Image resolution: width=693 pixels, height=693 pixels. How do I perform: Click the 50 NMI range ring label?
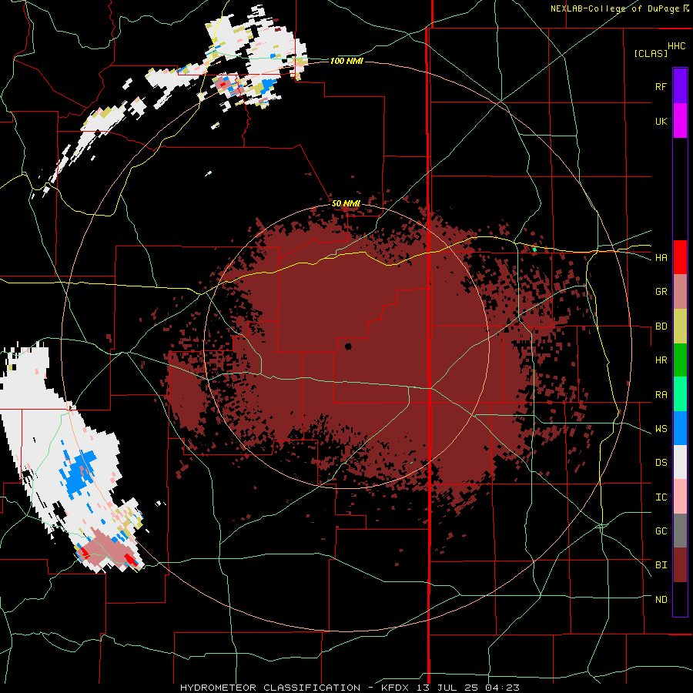point(346,204)
